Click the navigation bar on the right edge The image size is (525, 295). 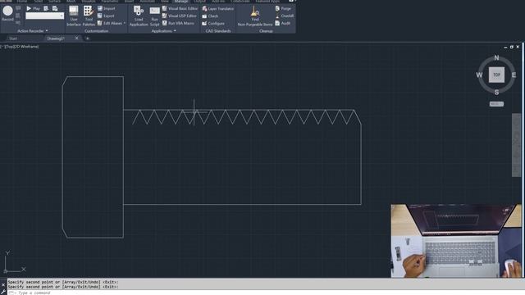click(x=516, y=144)
